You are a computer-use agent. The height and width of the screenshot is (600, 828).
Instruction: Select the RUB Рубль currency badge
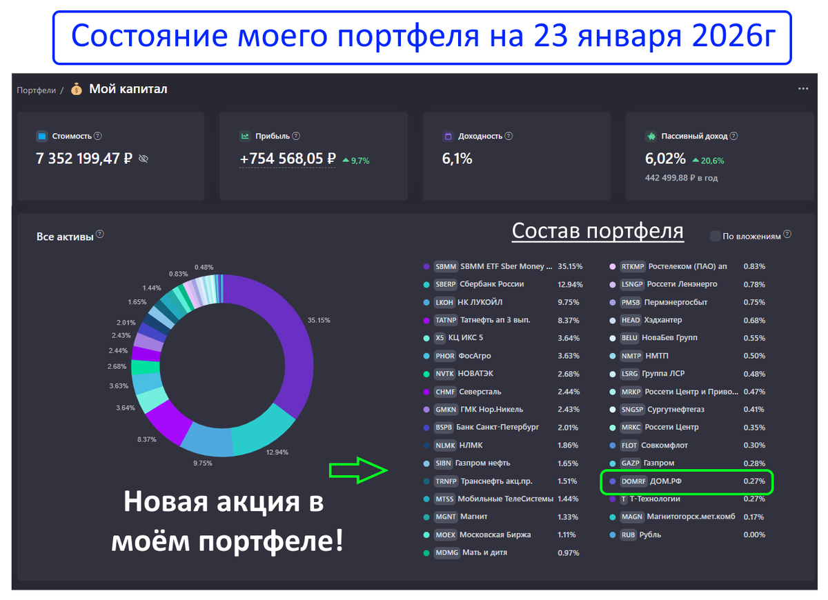click(x=629, y=534)
